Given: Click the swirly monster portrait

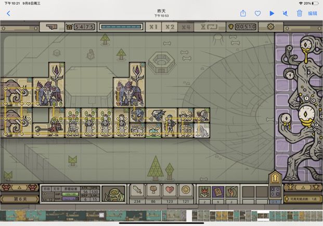Looking at the screenshot, I should pyautogui.click(x=113, y=194).
